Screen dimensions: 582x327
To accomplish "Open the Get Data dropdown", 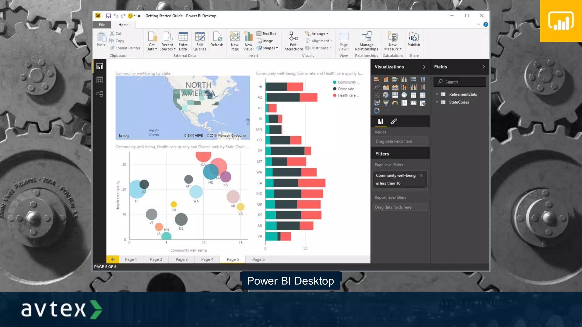I will tap(152, 41).
